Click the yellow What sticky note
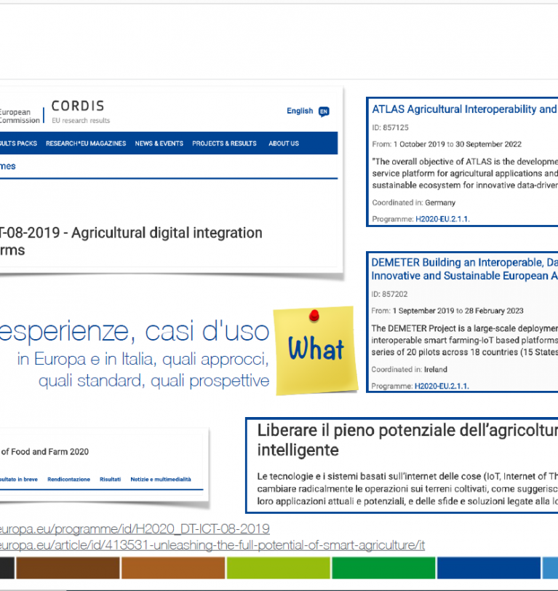Image resolution: width=558 pixels, height=591 pixels. tap(316, 351)
